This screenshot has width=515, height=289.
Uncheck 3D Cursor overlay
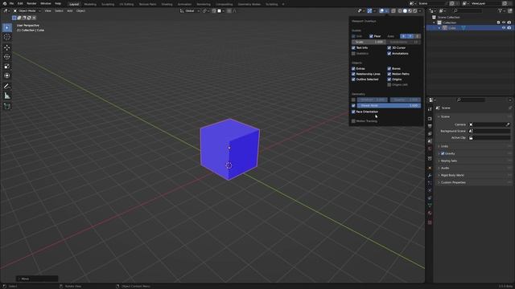tap(389, 48)
